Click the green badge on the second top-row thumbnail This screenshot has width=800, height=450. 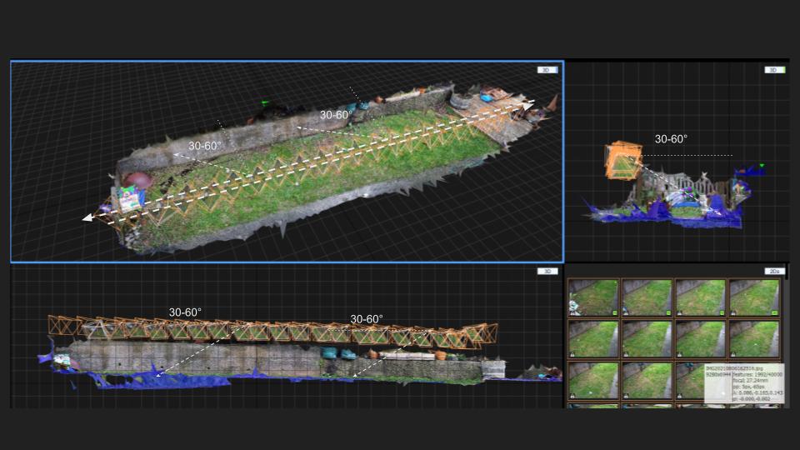[667, 312]
